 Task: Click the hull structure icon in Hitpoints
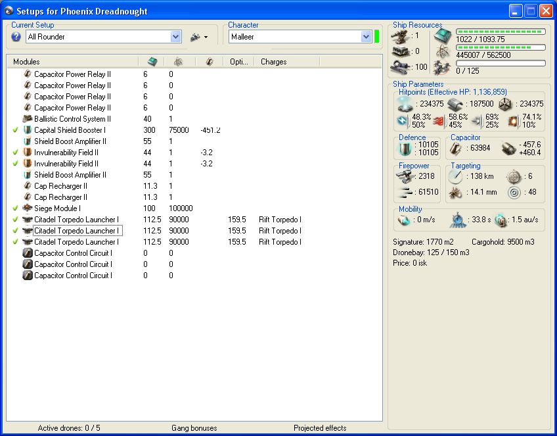coord(504,104)
